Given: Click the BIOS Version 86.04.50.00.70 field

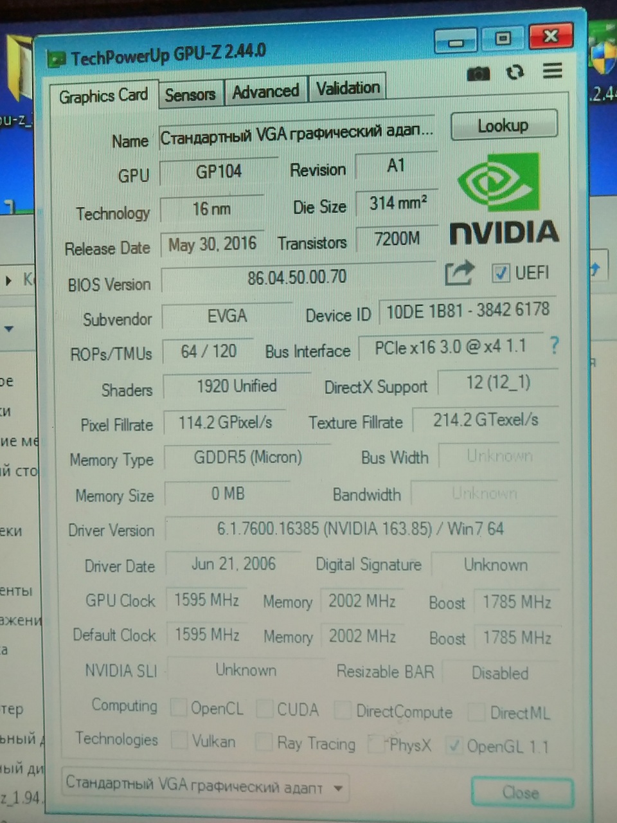Looking at the screenshot, I should [x=297, y=278].
